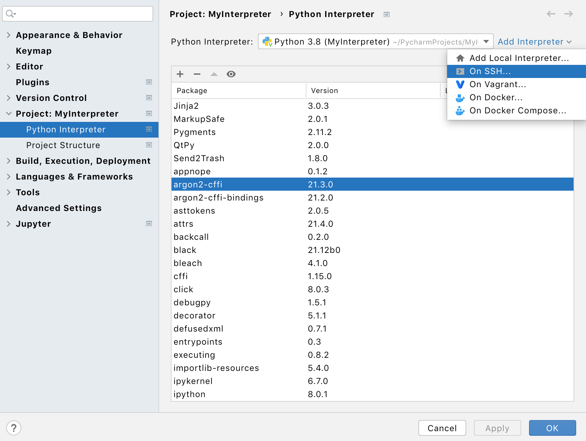Click the terminal icon next to On SSH
Screen dimensions: 586x441
[x=460, y=71]
